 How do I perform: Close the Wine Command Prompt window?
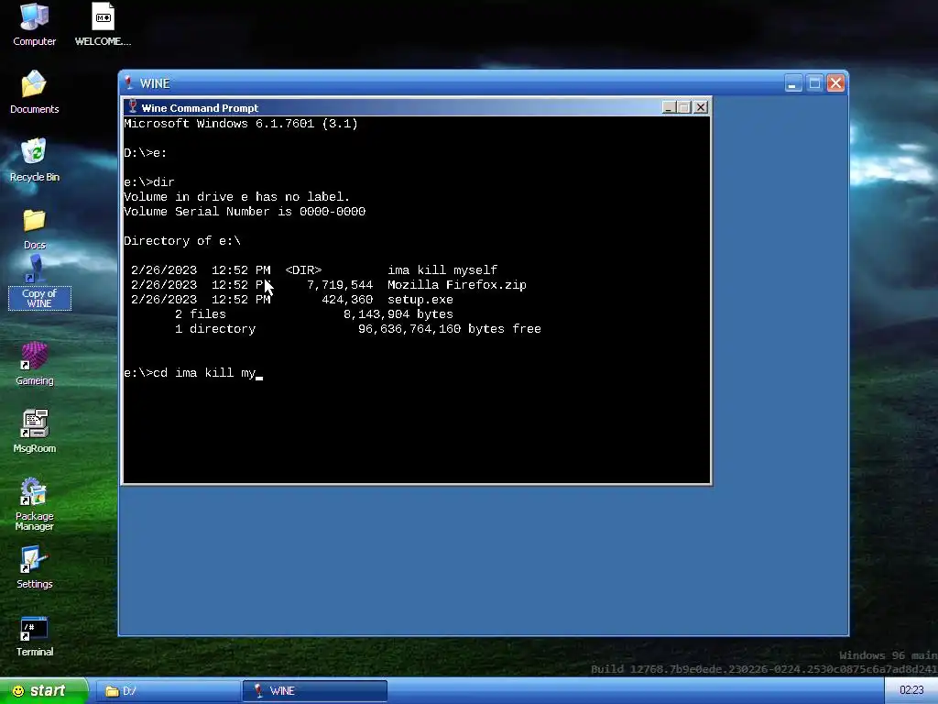pos(701,107)
